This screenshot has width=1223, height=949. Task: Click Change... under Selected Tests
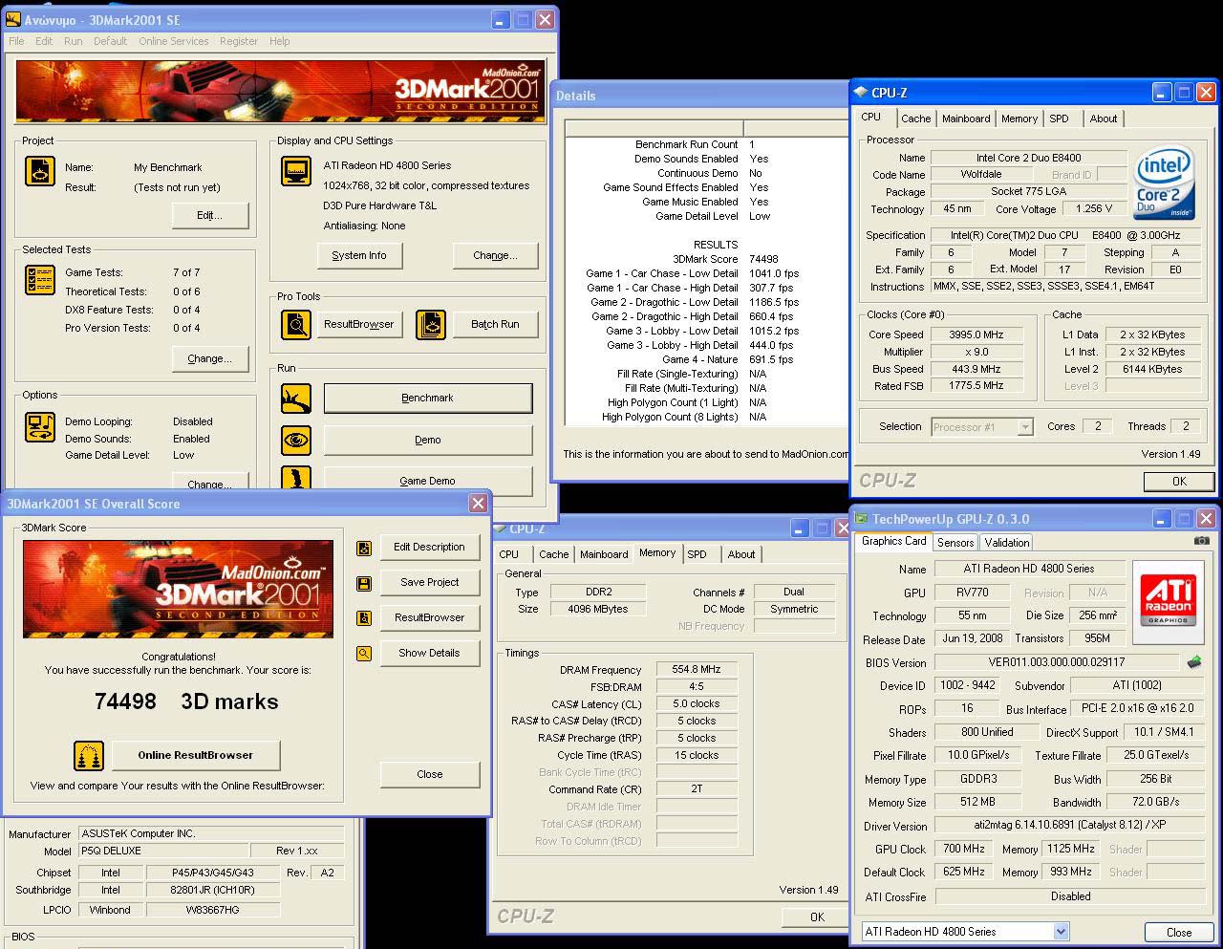coord(210,359)
